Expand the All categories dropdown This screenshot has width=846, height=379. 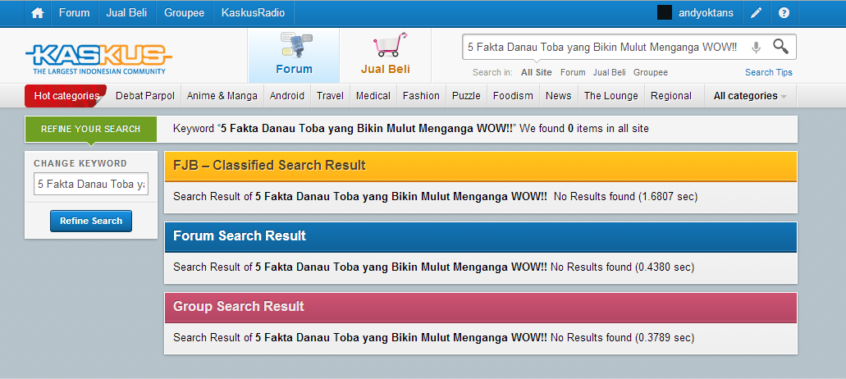point(750,96)
